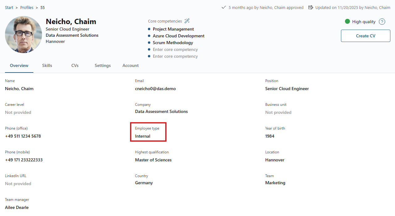The image size is (395, 216).
Task: Select the Scrum Methodology competency
Action: click(173, 43)
